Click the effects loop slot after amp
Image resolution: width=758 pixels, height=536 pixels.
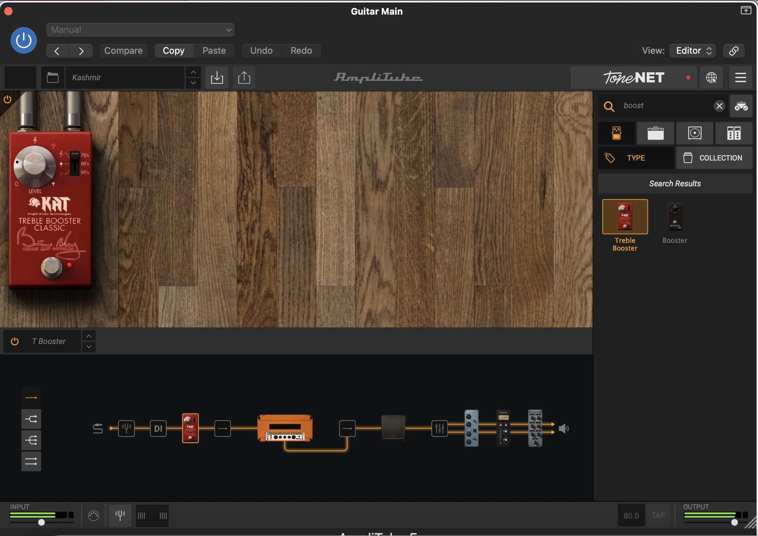pos(348,428)
